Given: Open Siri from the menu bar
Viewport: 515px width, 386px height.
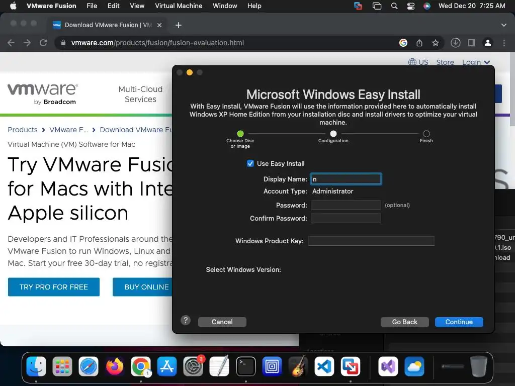Looking at the screenshot, I should [x=426, y=6].
